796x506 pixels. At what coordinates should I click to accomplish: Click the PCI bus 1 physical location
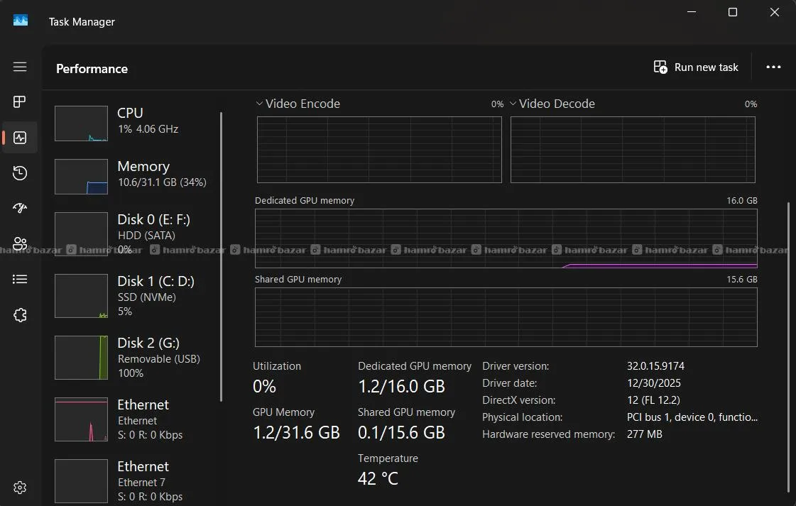click(x=692, y=417)
